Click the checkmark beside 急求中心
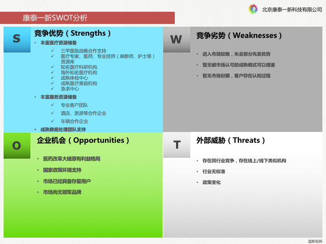The width and height of the screenshot is (326, 244). (53, 89)
